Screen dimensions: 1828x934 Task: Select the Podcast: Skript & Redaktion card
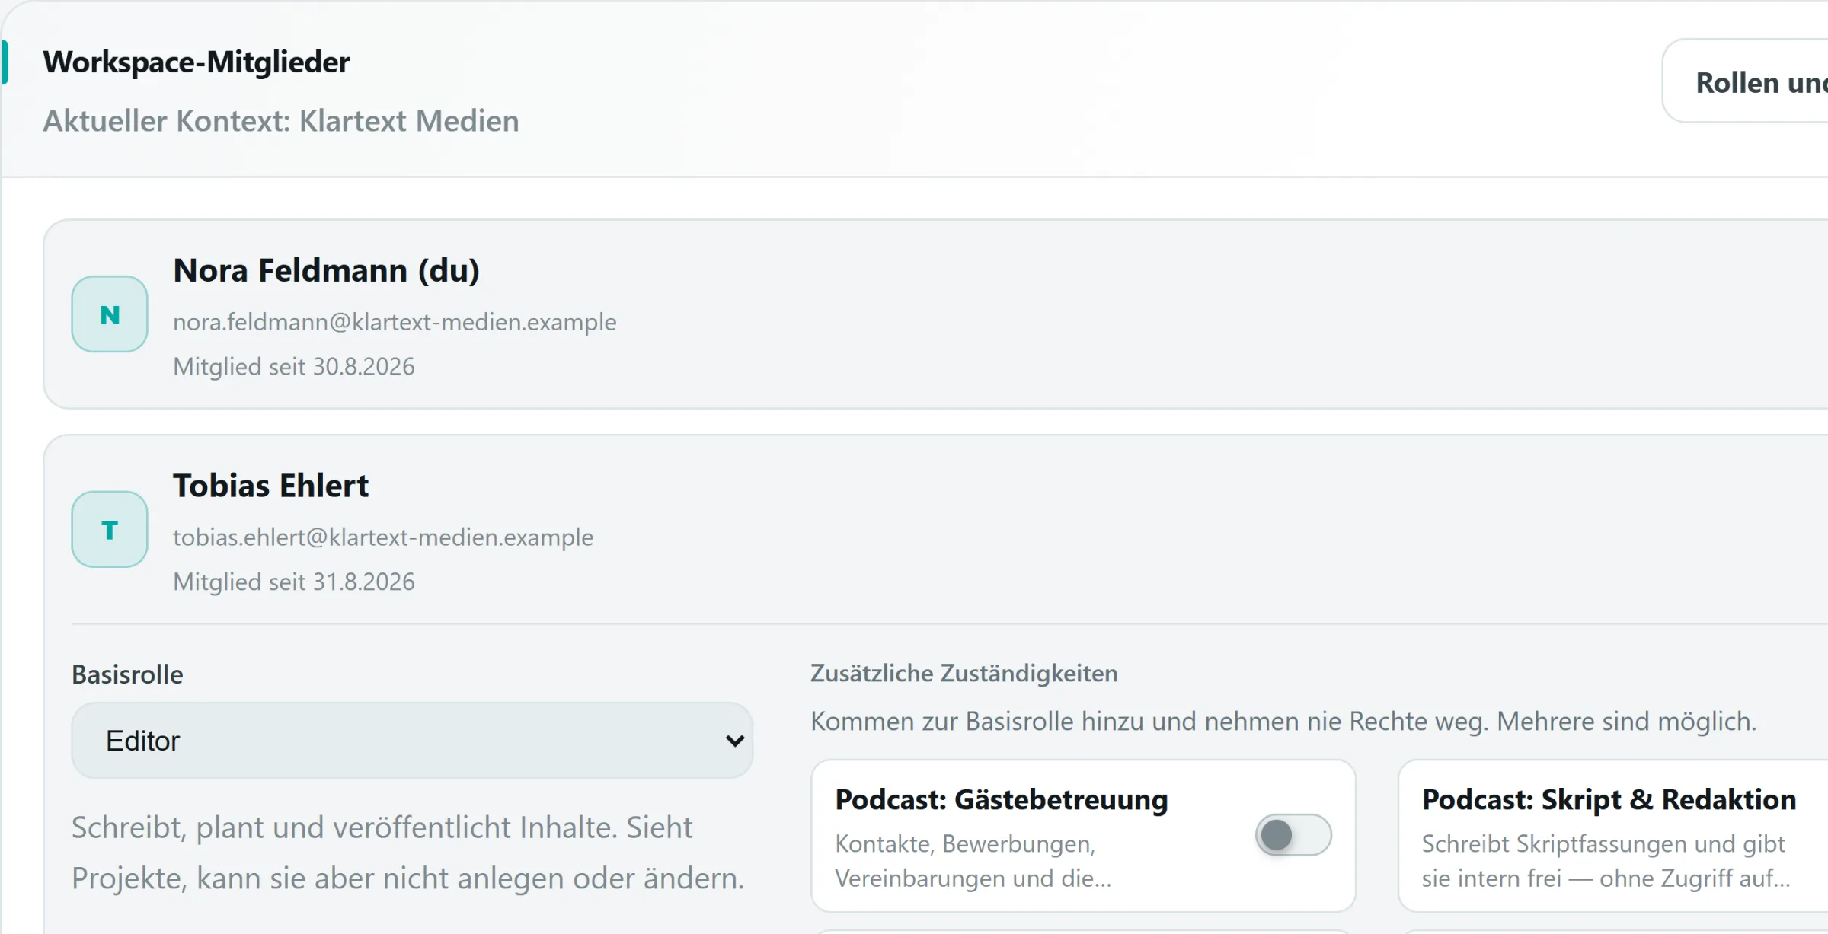1613,836
